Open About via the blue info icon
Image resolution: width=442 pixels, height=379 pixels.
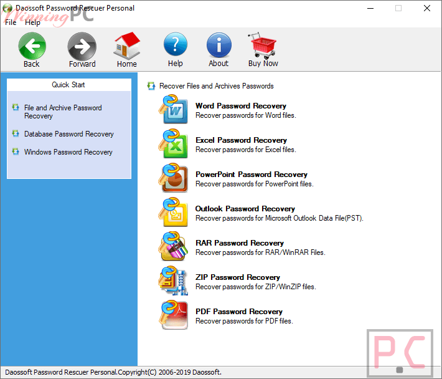pyautogui.click(x=219, y=45)
